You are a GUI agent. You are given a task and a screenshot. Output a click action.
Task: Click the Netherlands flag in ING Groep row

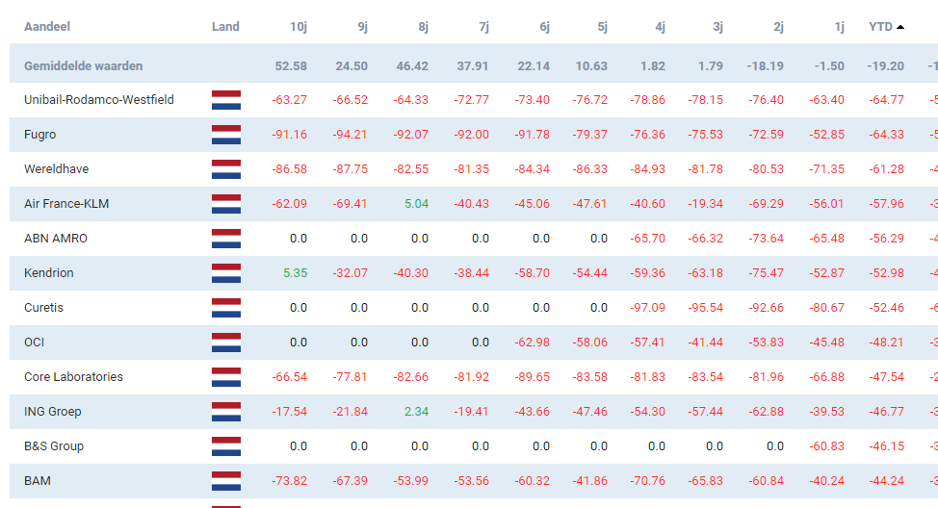(226, 412)
